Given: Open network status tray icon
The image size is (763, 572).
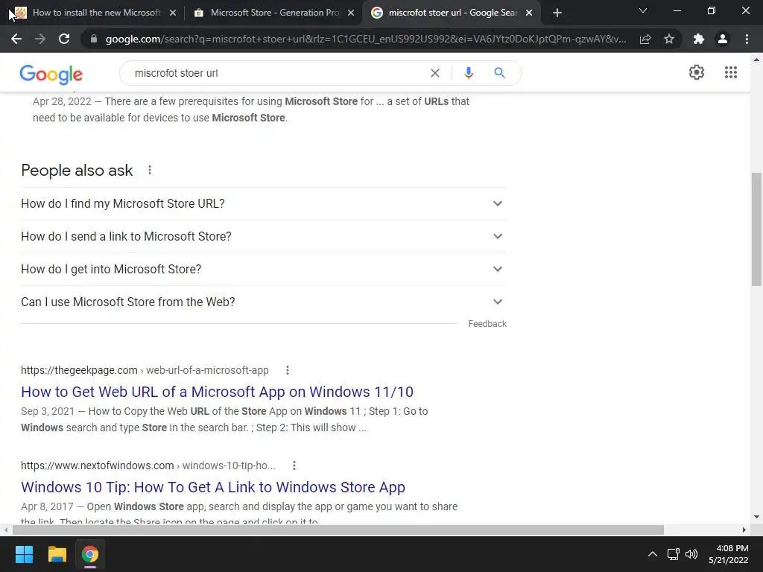Looking at the screenshot, I should (x=673, y=554).
